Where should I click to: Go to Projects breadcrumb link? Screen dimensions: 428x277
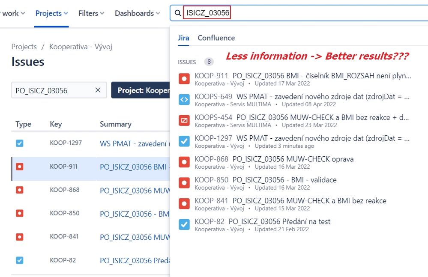24,47
